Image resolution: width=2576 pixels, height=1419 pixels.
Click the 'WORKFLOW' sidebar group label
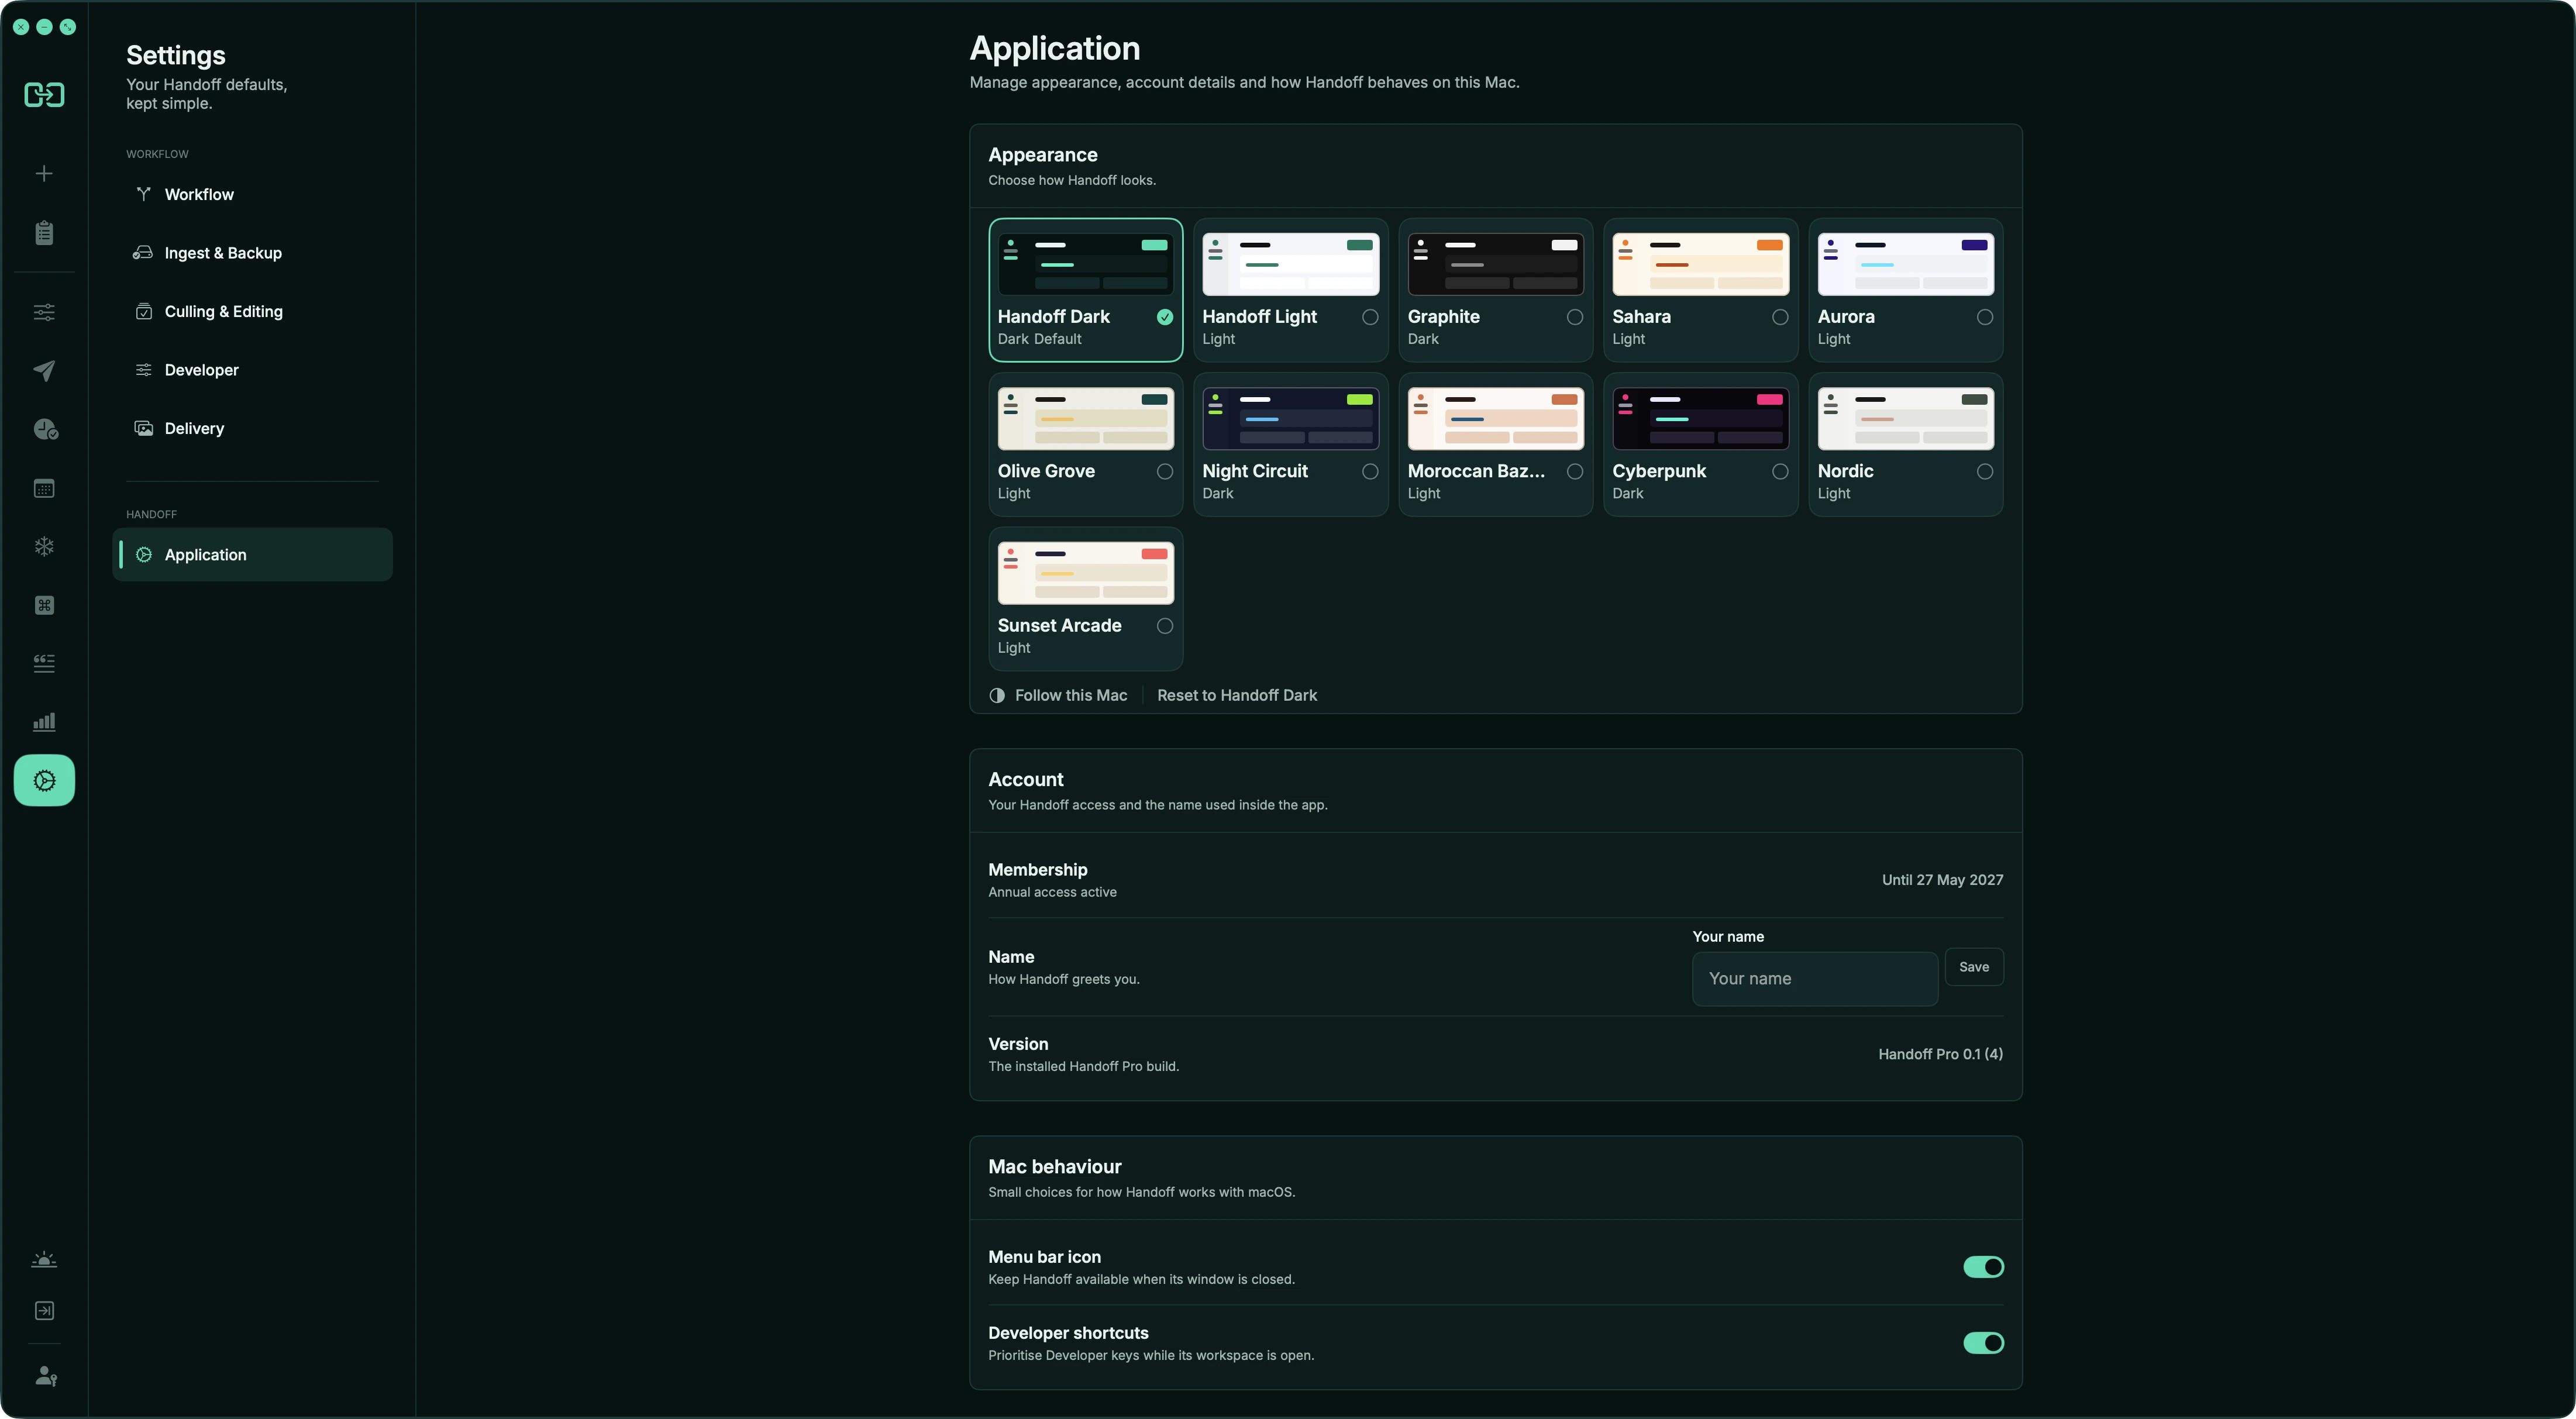(x=157, y=154)
